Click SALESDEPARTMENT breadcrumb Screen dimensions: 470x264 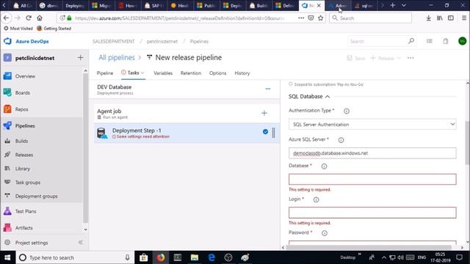click(x=113, y=41)
